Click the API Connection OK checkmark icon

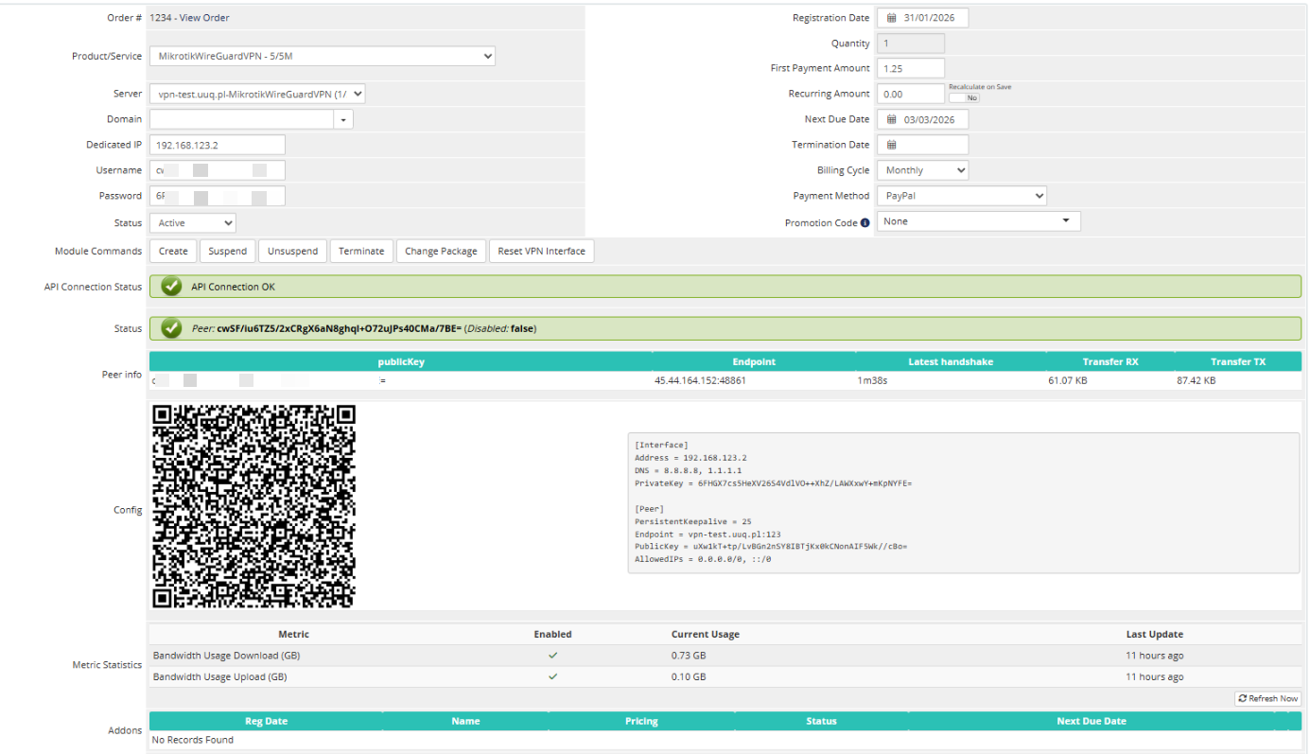171,287
